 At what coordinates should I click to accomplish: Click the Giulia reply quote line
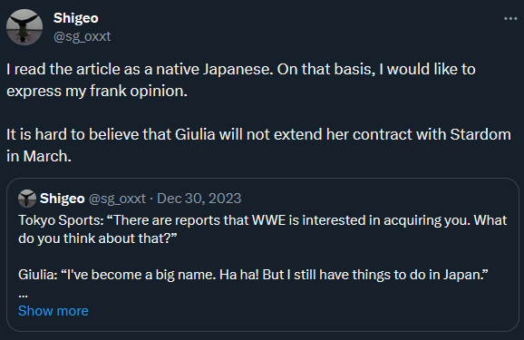[253, 275]
